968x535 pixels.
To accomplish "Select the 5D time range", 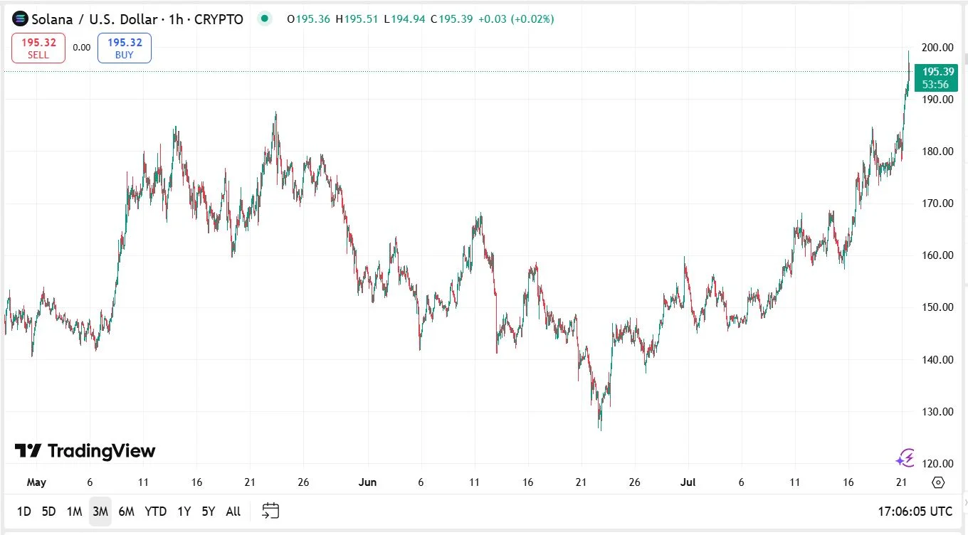I will 48,512.
